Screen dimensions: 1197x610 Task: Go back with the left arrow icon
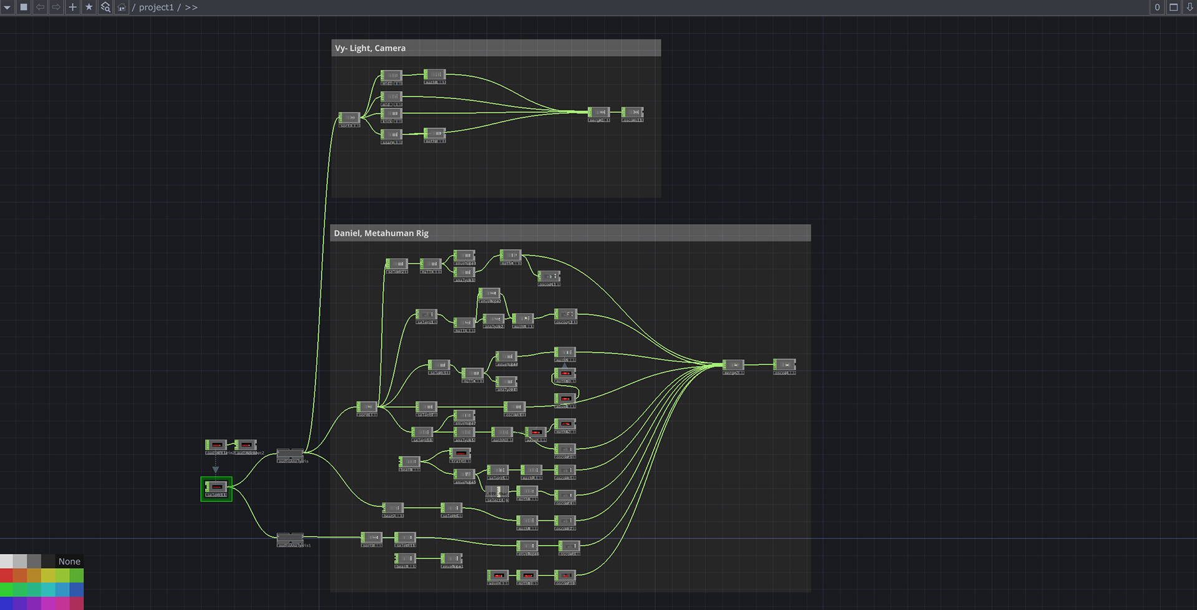pos(40,7)
